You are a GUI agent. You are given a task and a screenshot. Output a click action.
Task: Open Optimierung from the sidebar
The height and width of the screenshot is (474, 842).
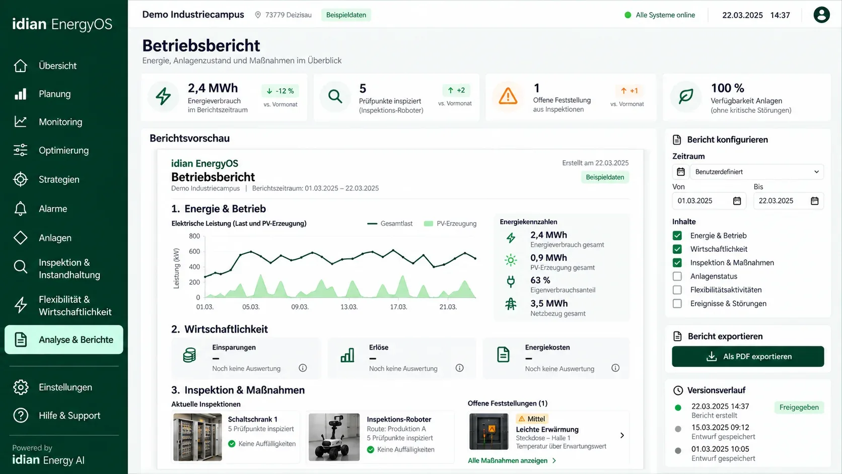(x=64, y=150)
